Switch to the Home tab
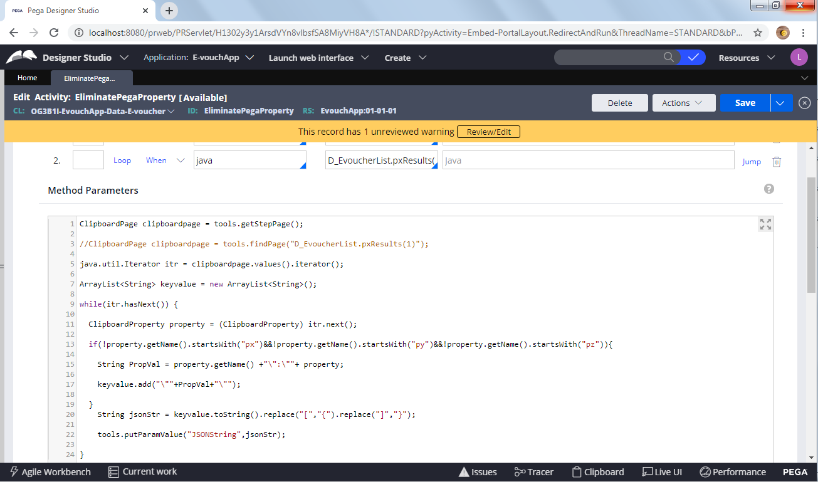818x484 pixels. tap(27, 78)
